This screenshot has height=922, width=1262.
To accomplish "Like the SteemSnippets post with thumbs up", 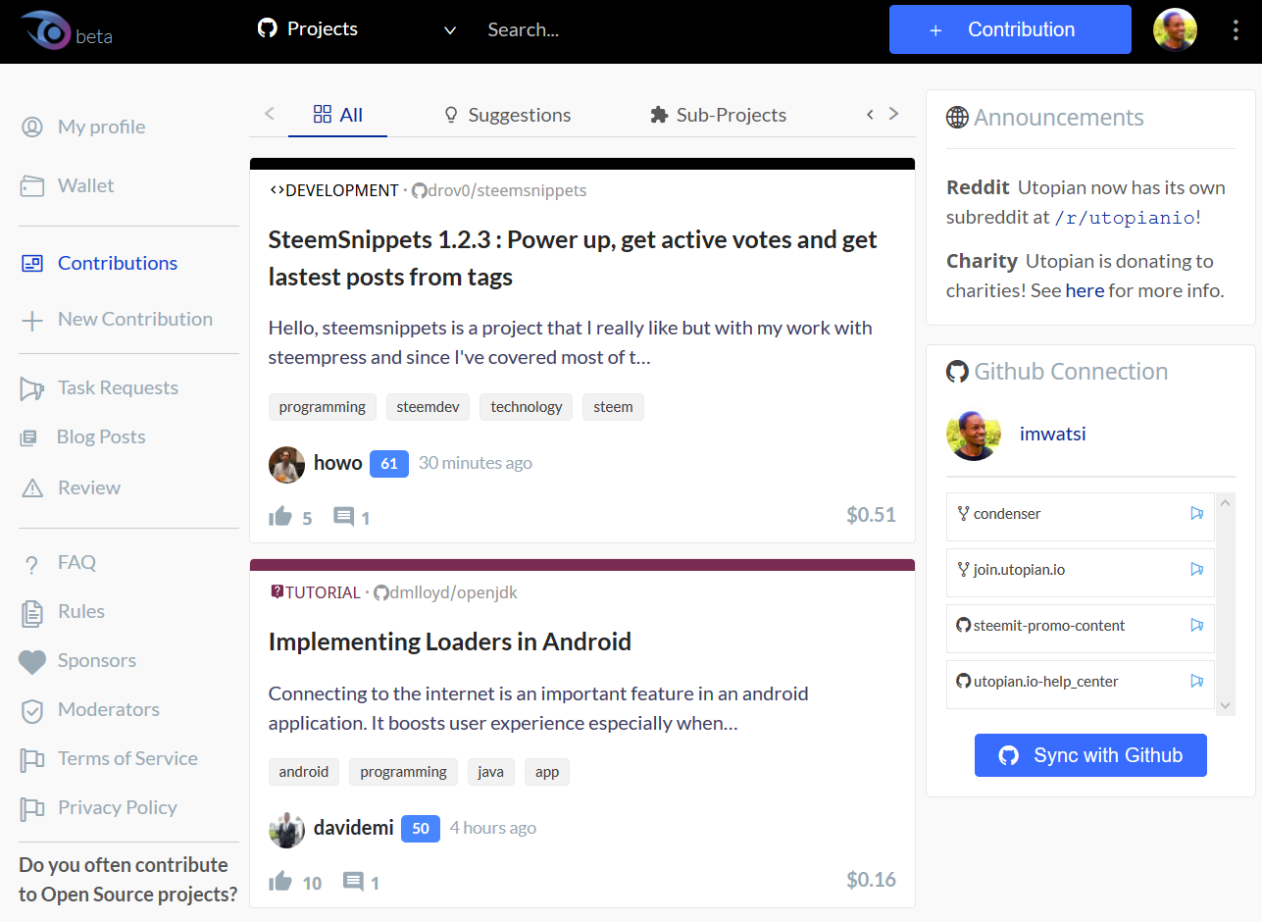I will (x=280, y=516).
